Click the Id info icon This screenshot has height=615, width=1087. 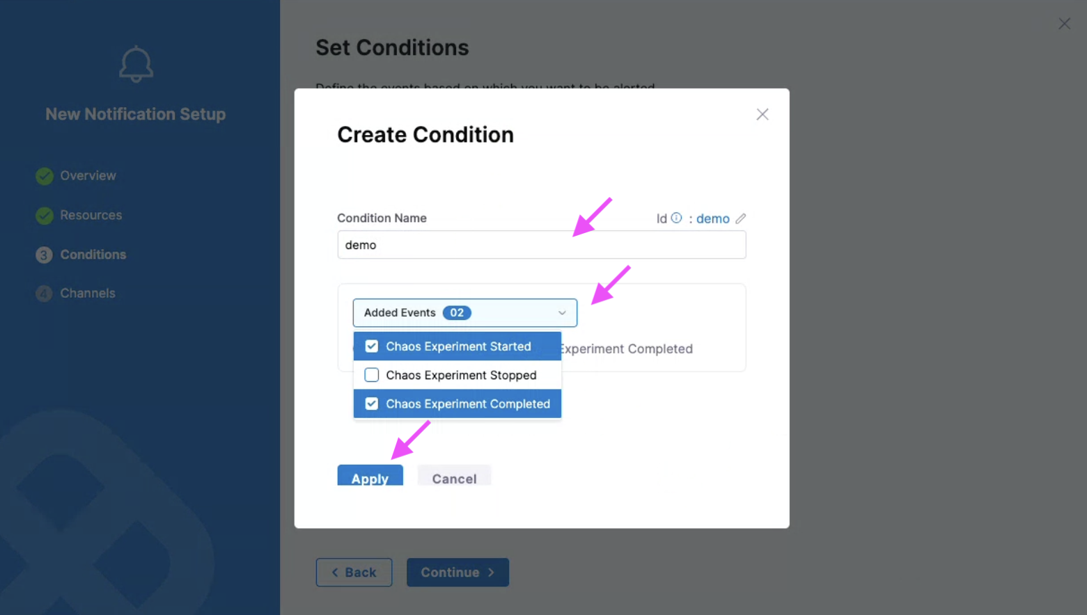coord(676,218)
